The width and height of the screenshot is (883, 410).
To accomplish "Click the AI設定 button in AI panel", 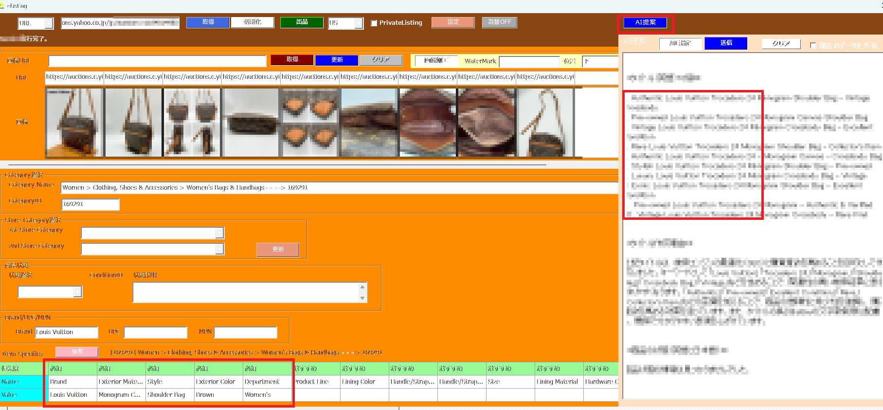I will (x=680, y=43).
